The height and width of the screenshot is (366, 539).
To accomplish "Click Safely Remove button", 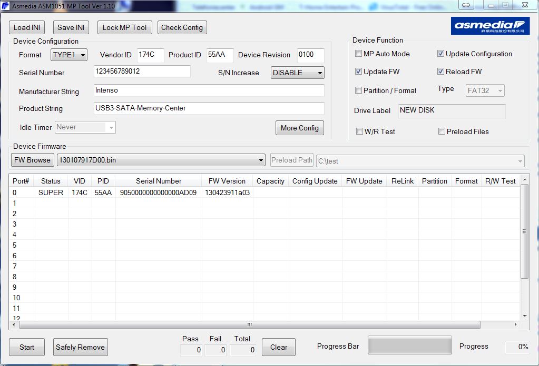I will (80, 347).
